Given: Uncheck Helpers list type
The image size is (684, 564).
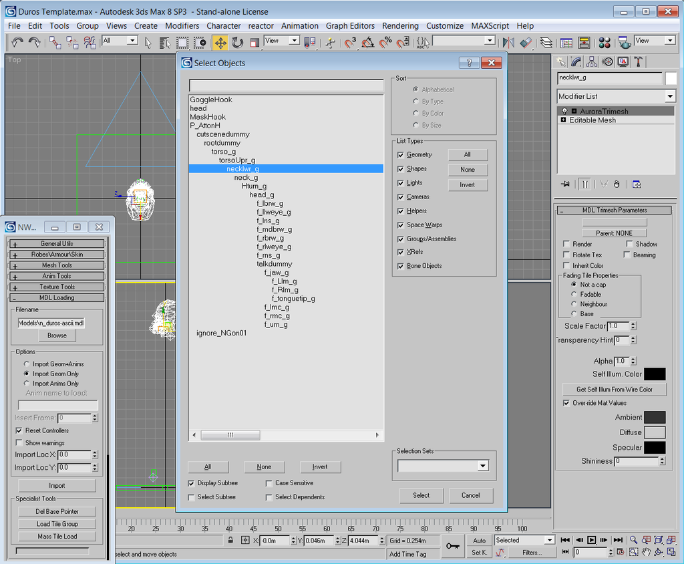Looking at the screenshot, I should coord(401,211).
